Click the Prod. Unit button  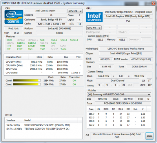[13, 28]
